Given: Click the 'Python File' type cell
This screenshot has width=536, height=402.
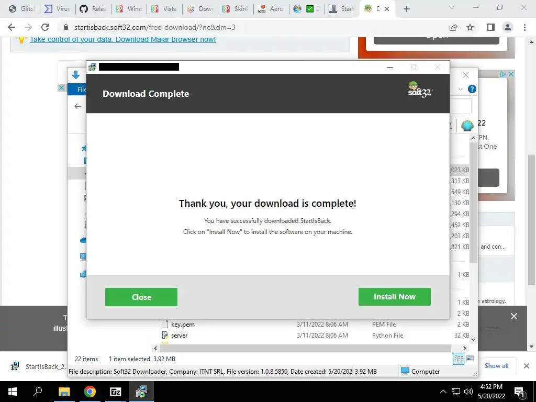Looking at the screenshot, I should [x=387, y=336].
